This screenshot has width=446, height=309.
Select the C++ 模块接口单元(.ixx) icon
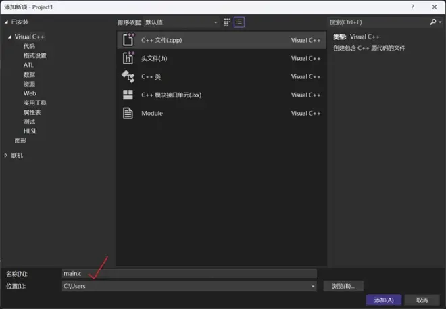pos(128,95)
